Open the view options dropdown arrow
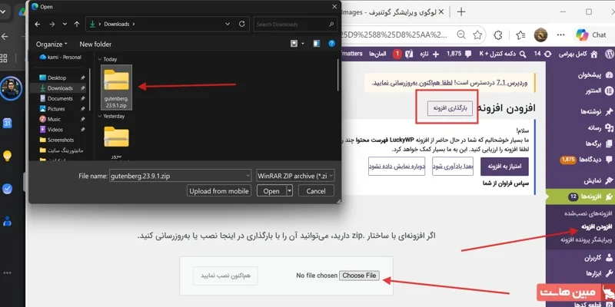 (302, 44)
